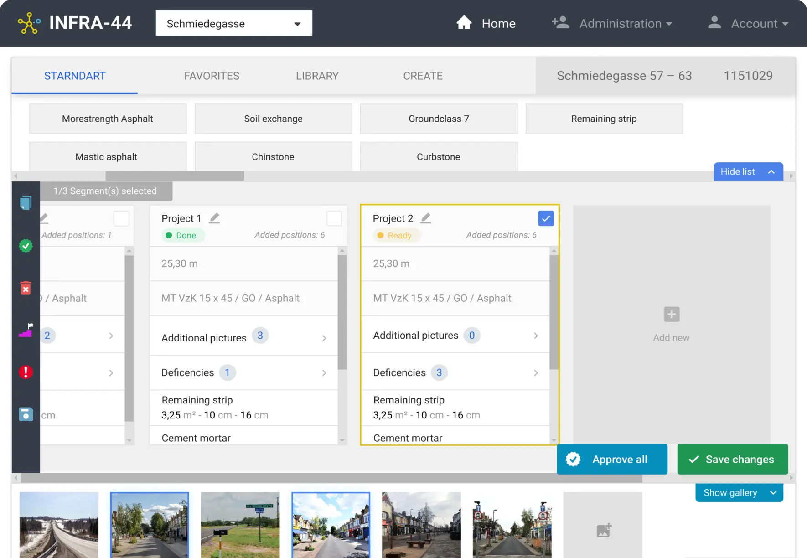Viewport: 807px width, 558px height.
Task: Collapse the Hide list panel
Action: (x=748, y=172)
